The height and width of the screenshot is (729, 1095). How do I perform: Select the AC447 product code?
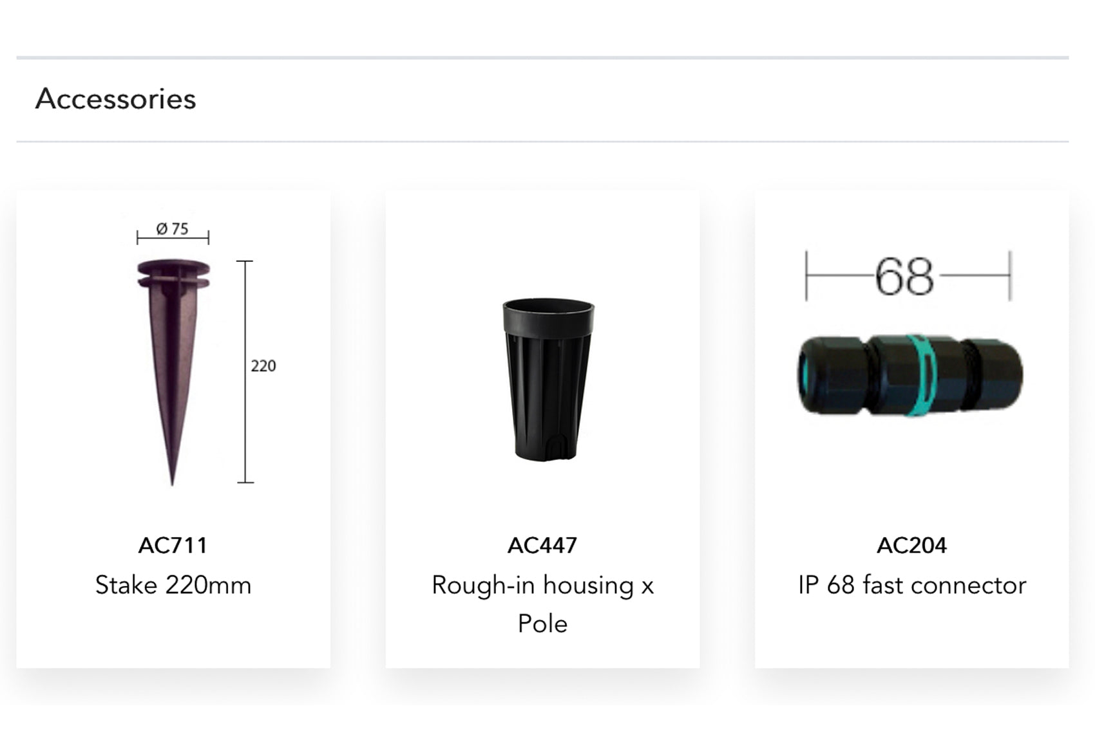coord(542,546)
